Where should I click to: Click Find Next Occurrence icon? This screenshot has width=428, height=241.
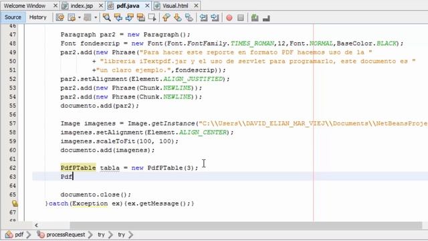(130, 17)
